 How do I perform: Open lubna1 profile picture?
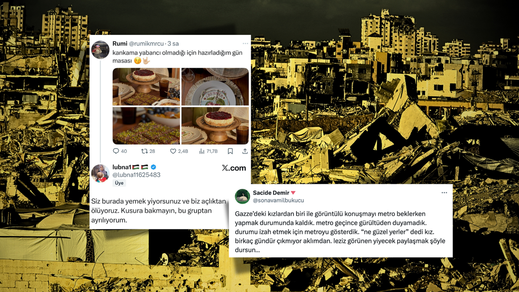tap(100, 173)
